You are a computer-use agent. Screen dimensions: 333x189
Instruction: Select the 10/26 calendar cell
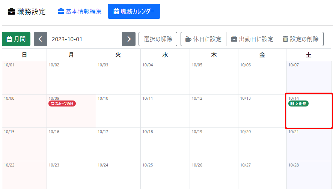click(214, 175)
